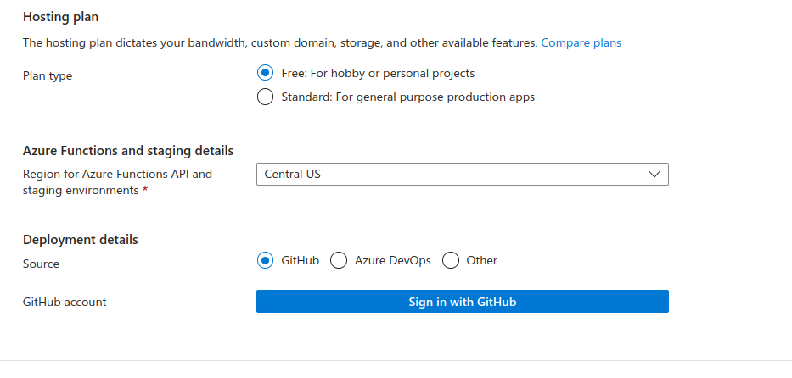Click the 'Deployment details' section heading

click(x=80, y=239)
